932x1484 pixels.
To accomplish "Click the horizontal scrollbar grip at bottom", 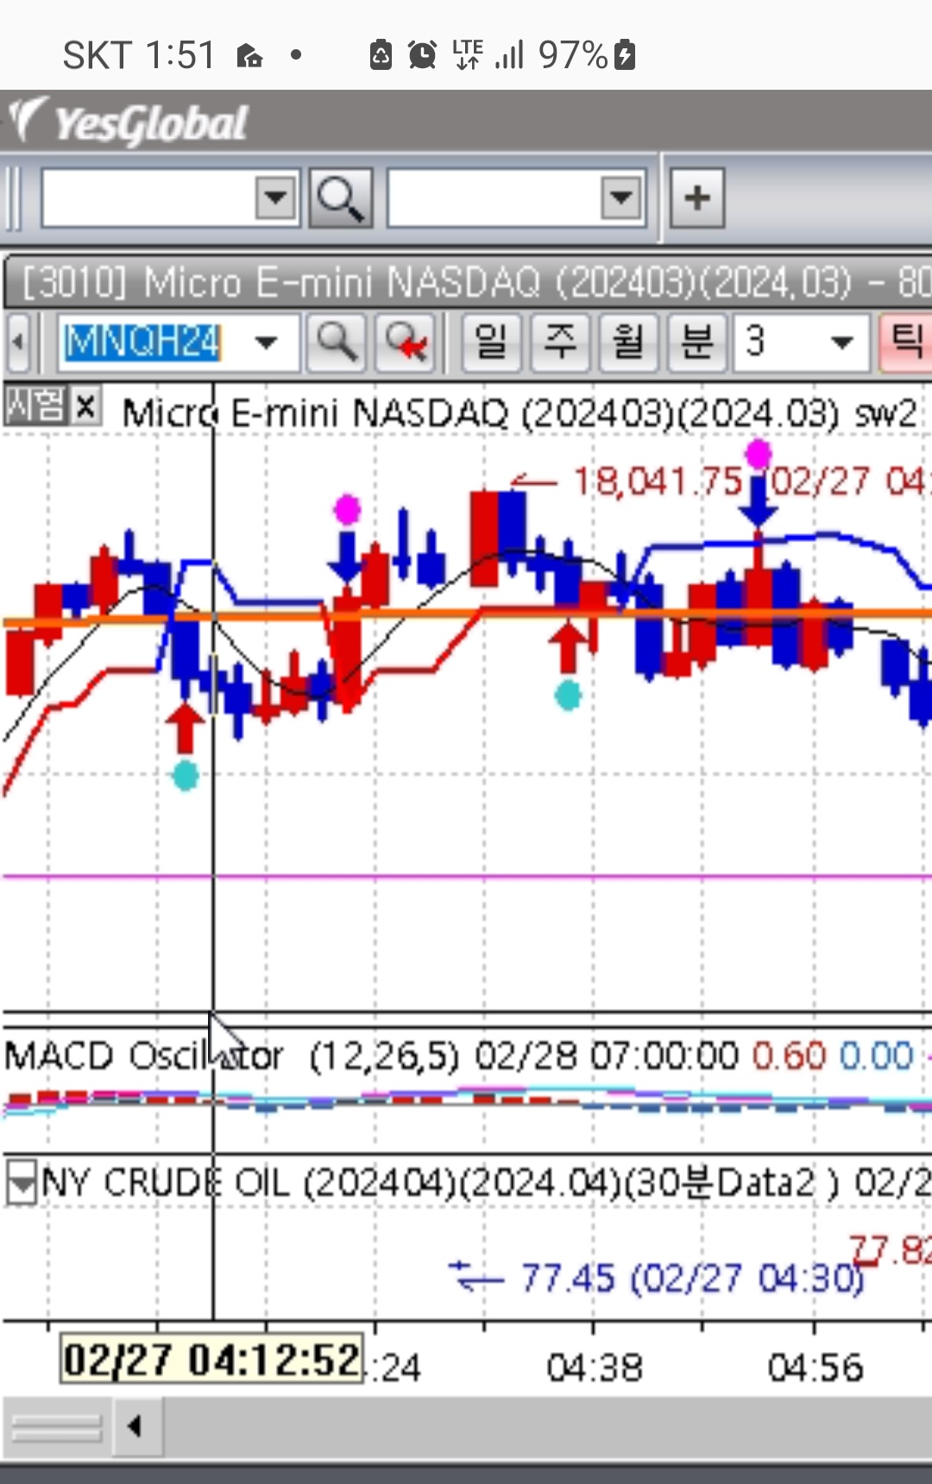I will (57, 1426).
